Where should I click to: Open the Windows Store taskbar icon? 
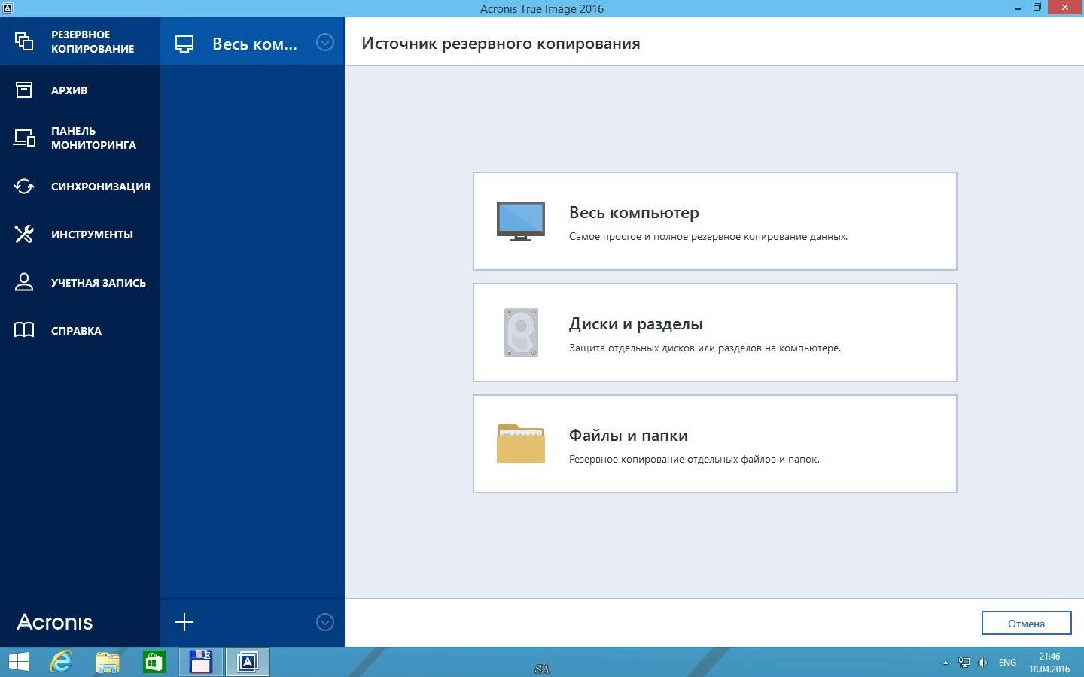tap(154, 662)
